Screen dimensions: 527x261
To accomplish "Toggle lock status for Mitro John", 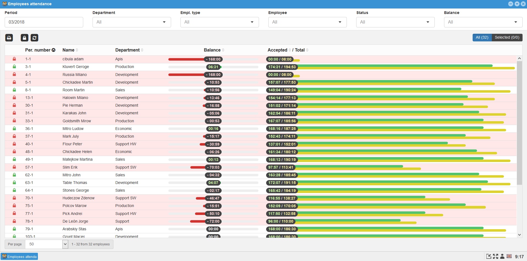I will click(x=14, y=175).
